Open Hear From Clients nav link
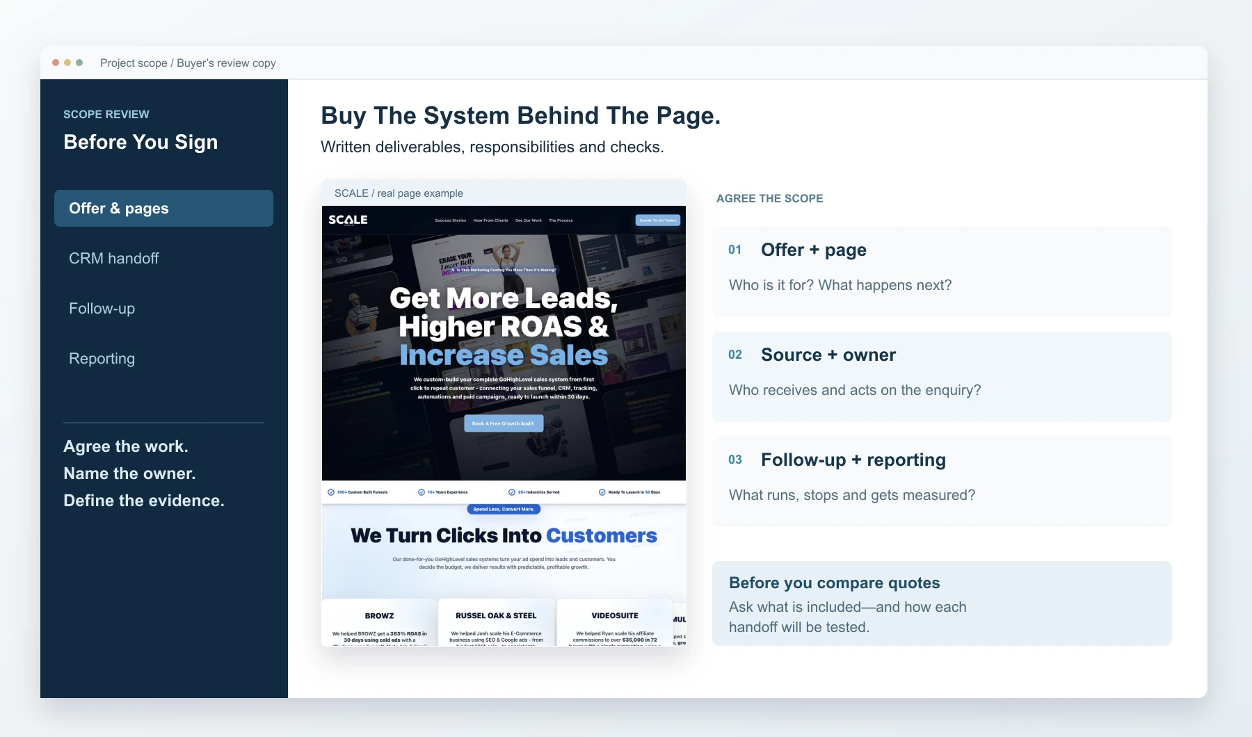 coord(490,220)
